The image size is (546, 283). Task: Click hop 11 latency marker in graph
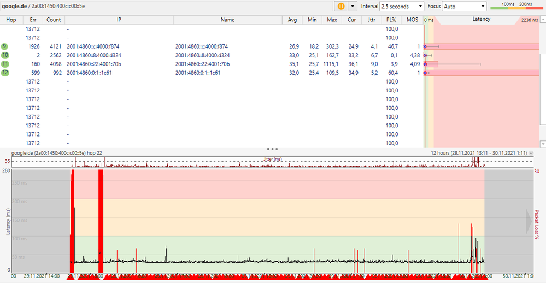(x=425, y=64)
